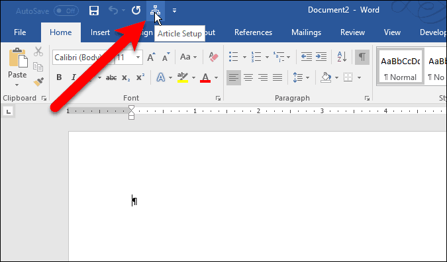
Task: Click the Borders icon
Action: click(x=348, y=77)
